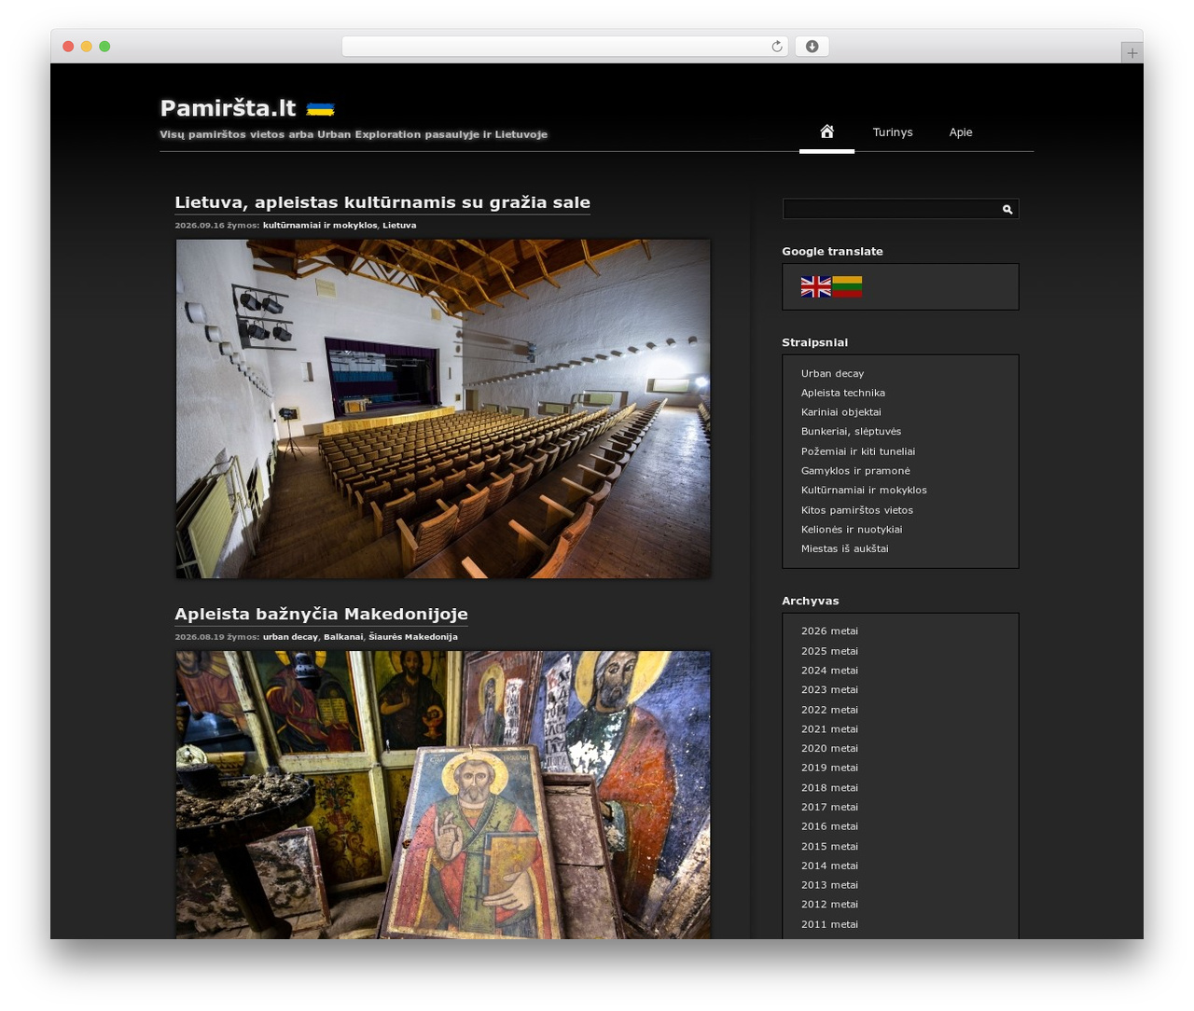Open Apleista bažnyčia Makedonijoje article
The width and height of the screenshot is (1194, 1011).
pyautogui.click(x=321, y=614)
